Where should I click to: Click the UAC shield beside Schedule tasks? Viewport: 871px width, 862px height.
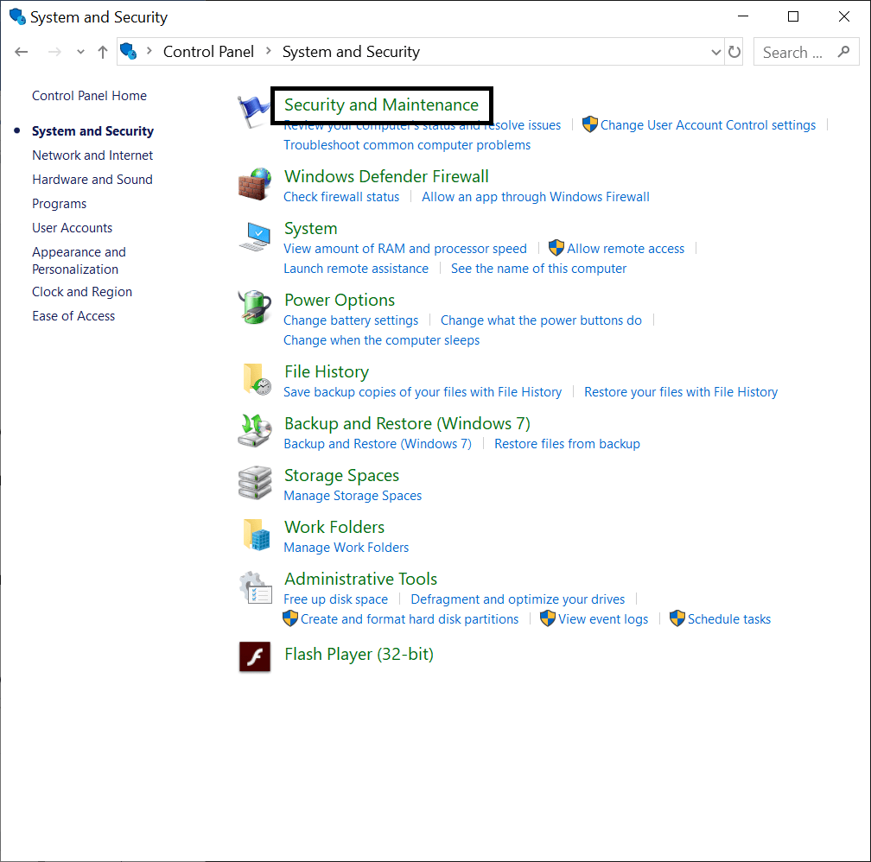coord(677,618)
